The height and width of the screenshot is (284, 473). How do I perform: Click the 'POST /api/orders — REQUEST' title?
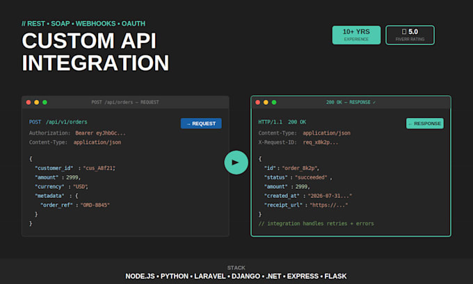pos(125,102)
